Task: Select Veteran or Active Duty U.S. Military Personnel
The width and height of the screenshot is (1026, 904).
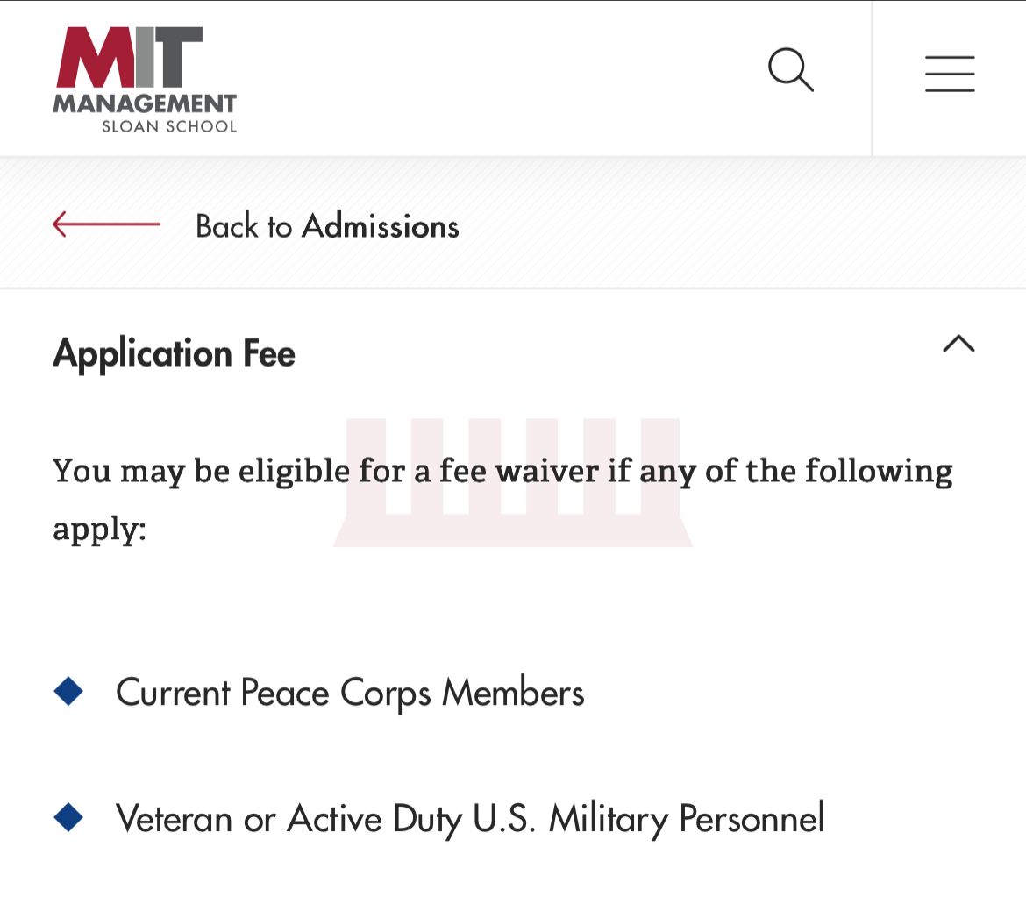Action: click(x=470, y=819)
